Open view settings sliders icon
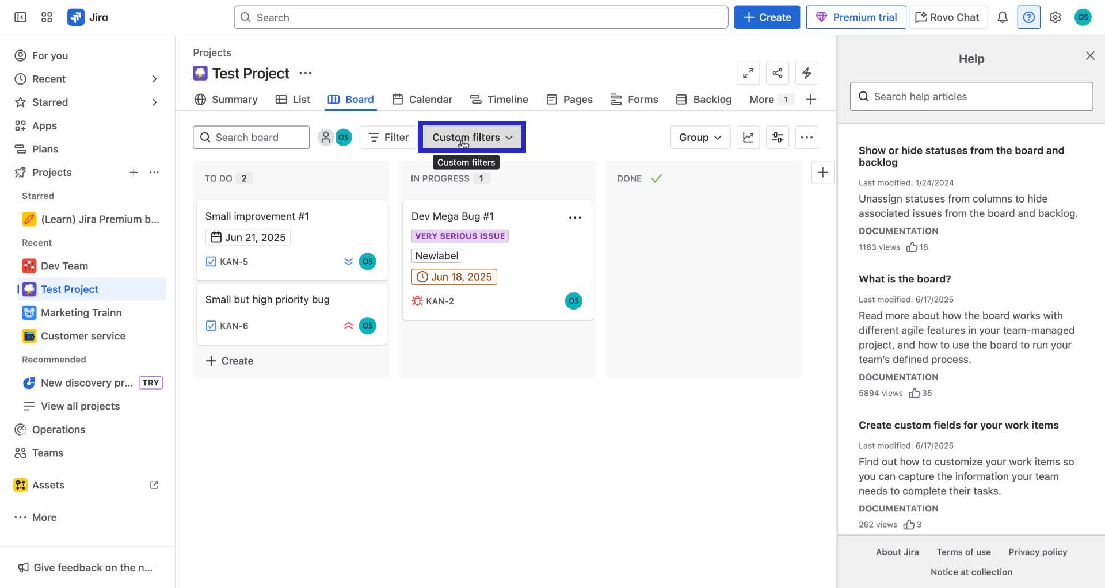The width and height of the screenshot is (1105, 588). point(778,137)
